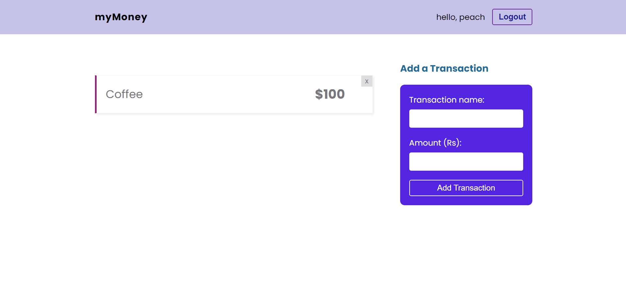The image size is (626, 286).
Task: Click the $100 amount on Coffee
Action: pyautogui.click(x=330, y=94)
